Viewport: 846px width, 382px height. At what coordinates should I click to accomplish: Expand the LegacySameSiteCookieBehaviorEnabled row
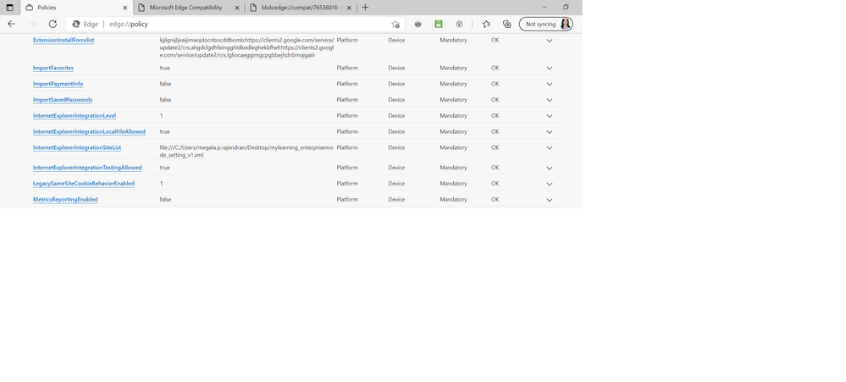point(550,184)
